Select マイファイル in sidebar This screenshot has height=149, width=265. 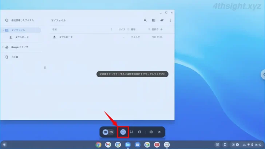(x=21, y=30)
